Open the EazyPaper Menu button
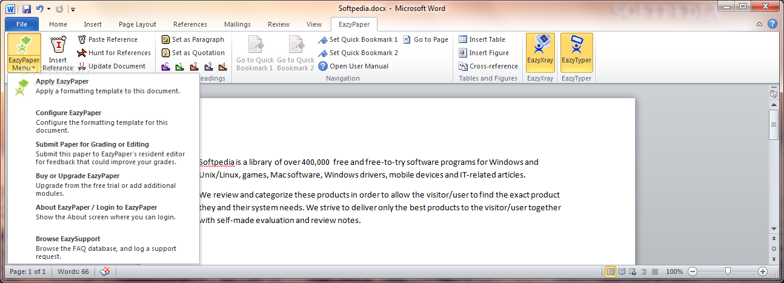Viewport: 784px width, 283px height. (x=24, y=53)
